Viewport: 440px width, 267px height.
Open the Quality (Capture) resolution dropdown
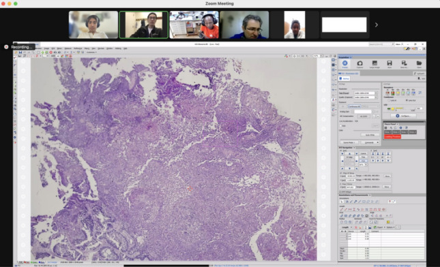pyautogui.click(x=366, y=97)
